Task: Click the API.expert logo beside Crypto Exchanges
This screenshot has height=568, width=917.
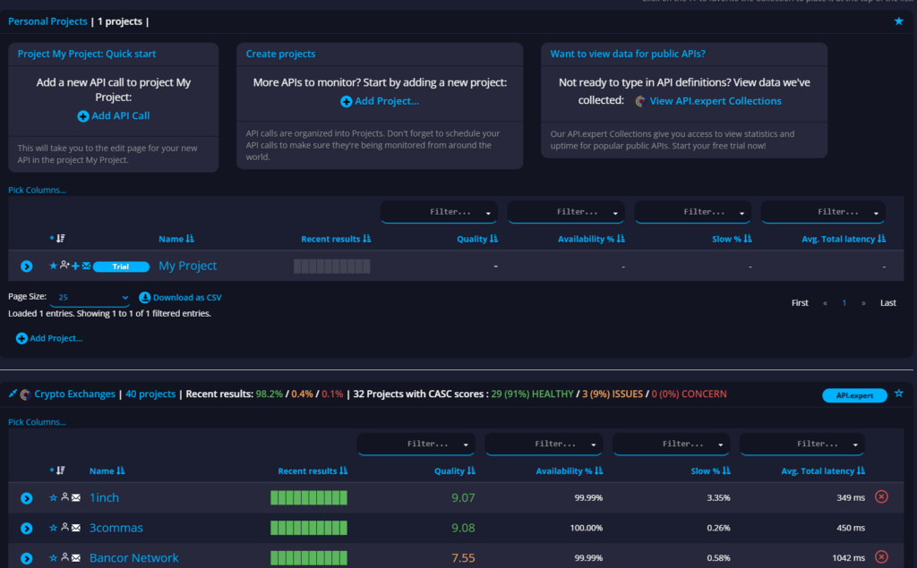Action: pos(25,394)
